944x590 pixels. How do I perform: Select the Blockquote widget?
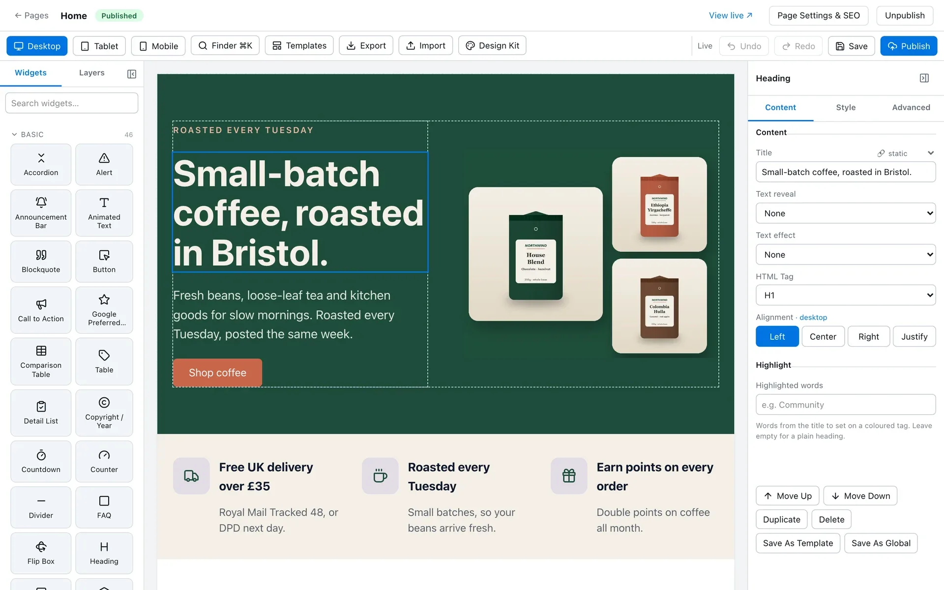click(x=41, y=261)
